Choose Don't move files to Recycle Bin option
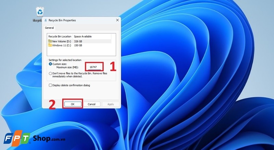The image size is (274, 150). 50,74
